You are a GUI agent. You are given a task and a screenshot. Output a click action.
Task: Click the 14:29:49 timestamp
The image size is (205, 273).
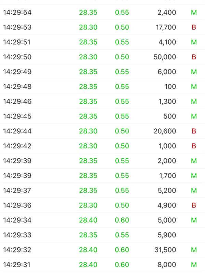17,72
